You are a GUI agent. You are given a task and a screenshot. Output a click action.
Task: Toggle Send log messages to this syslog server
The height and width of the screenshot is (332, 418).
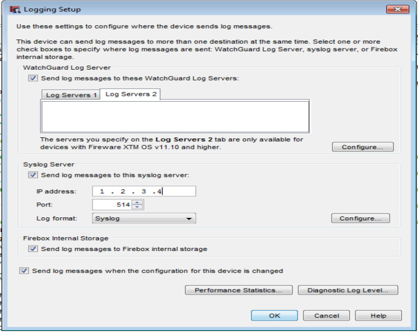[33, 175]
